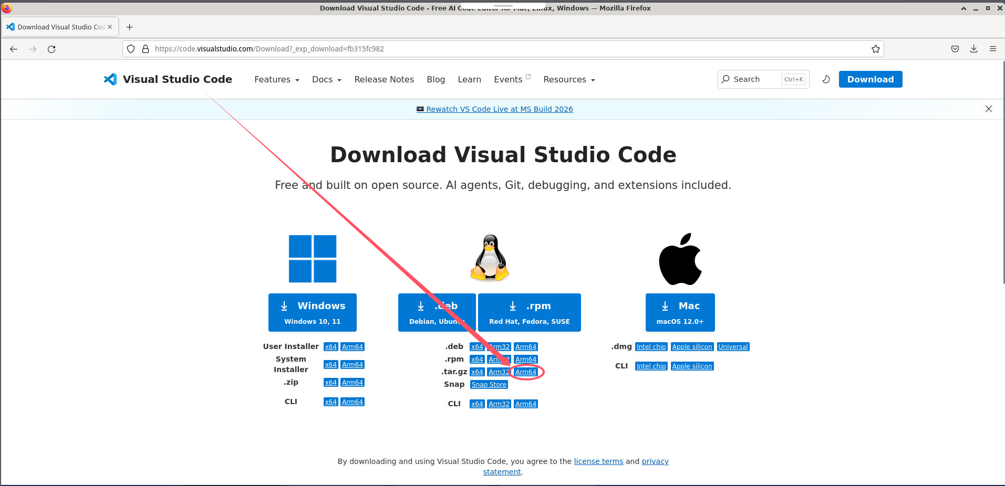Download the Linux .tar.gz Arm64 archive
1005x486 pixels.
tap(526, 372)
